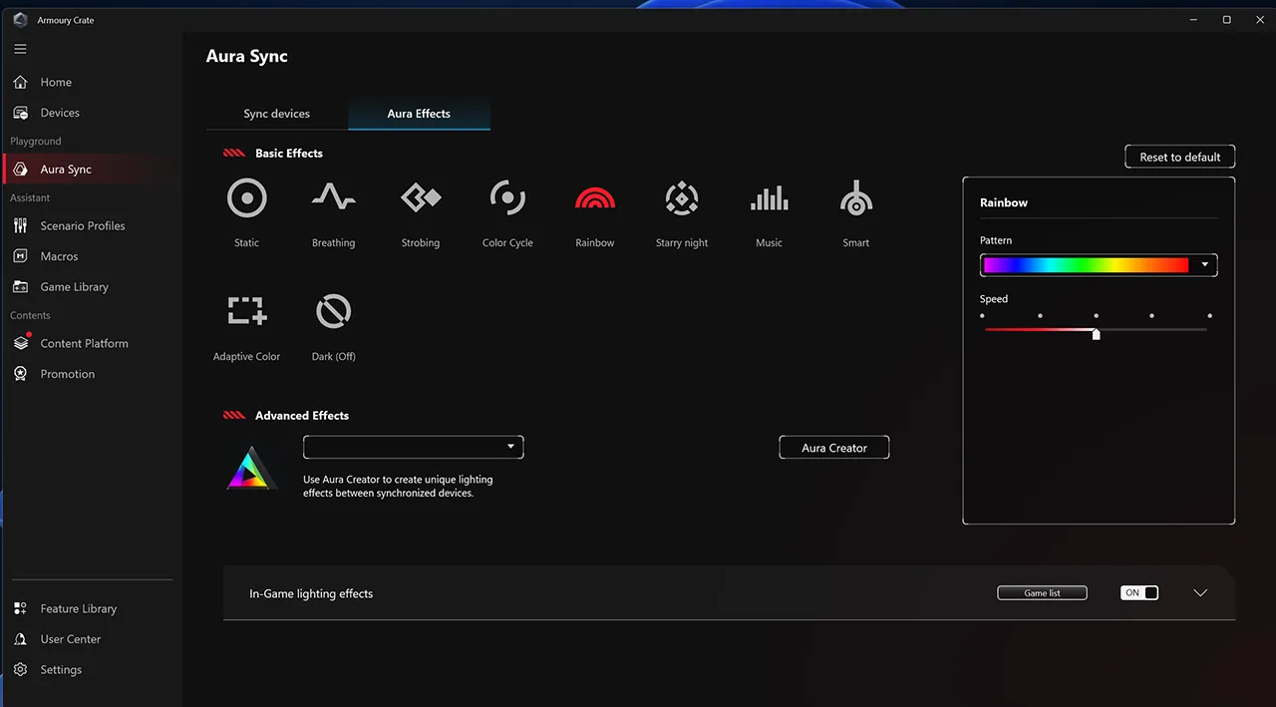1276x707 pixels.
Task: Click the Advanced Effects heading
Action: coord(302,416)
